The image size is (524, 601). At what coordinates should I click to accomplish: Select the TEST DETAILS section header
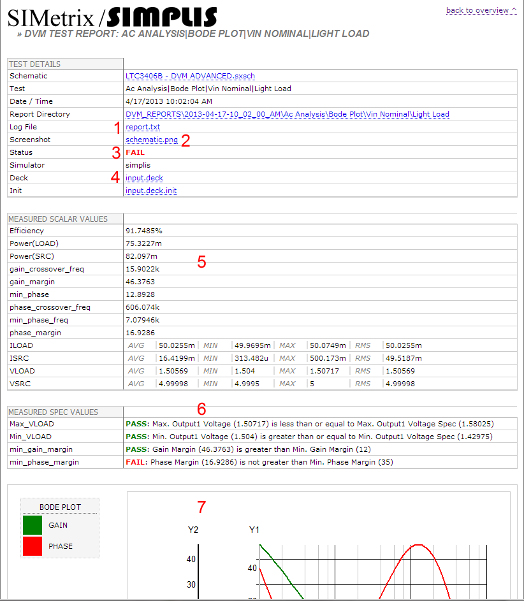click(35, 64)
